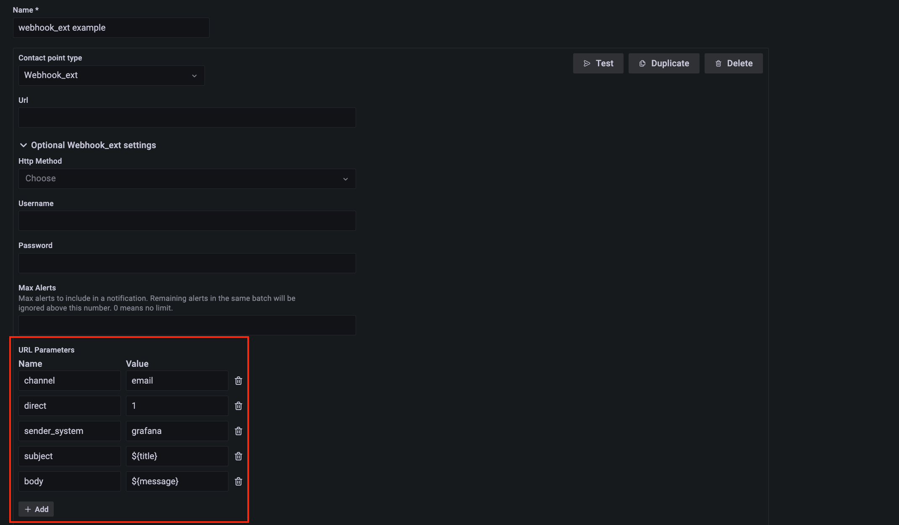Delete the "channel" URL parameter row
Viewport: 899px width, 525px height.
[238, 381]
